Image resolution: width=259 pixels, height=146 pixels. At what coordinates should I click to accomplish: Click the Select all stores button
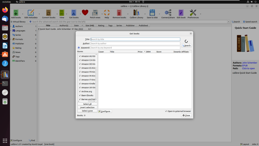(87, 104)
